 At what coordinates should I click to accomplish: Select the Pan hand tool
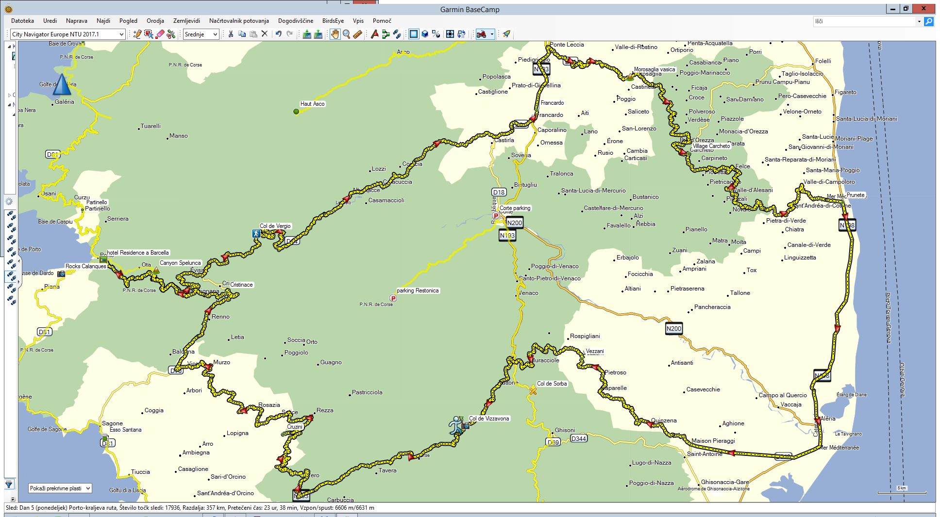tap(335, 34)
